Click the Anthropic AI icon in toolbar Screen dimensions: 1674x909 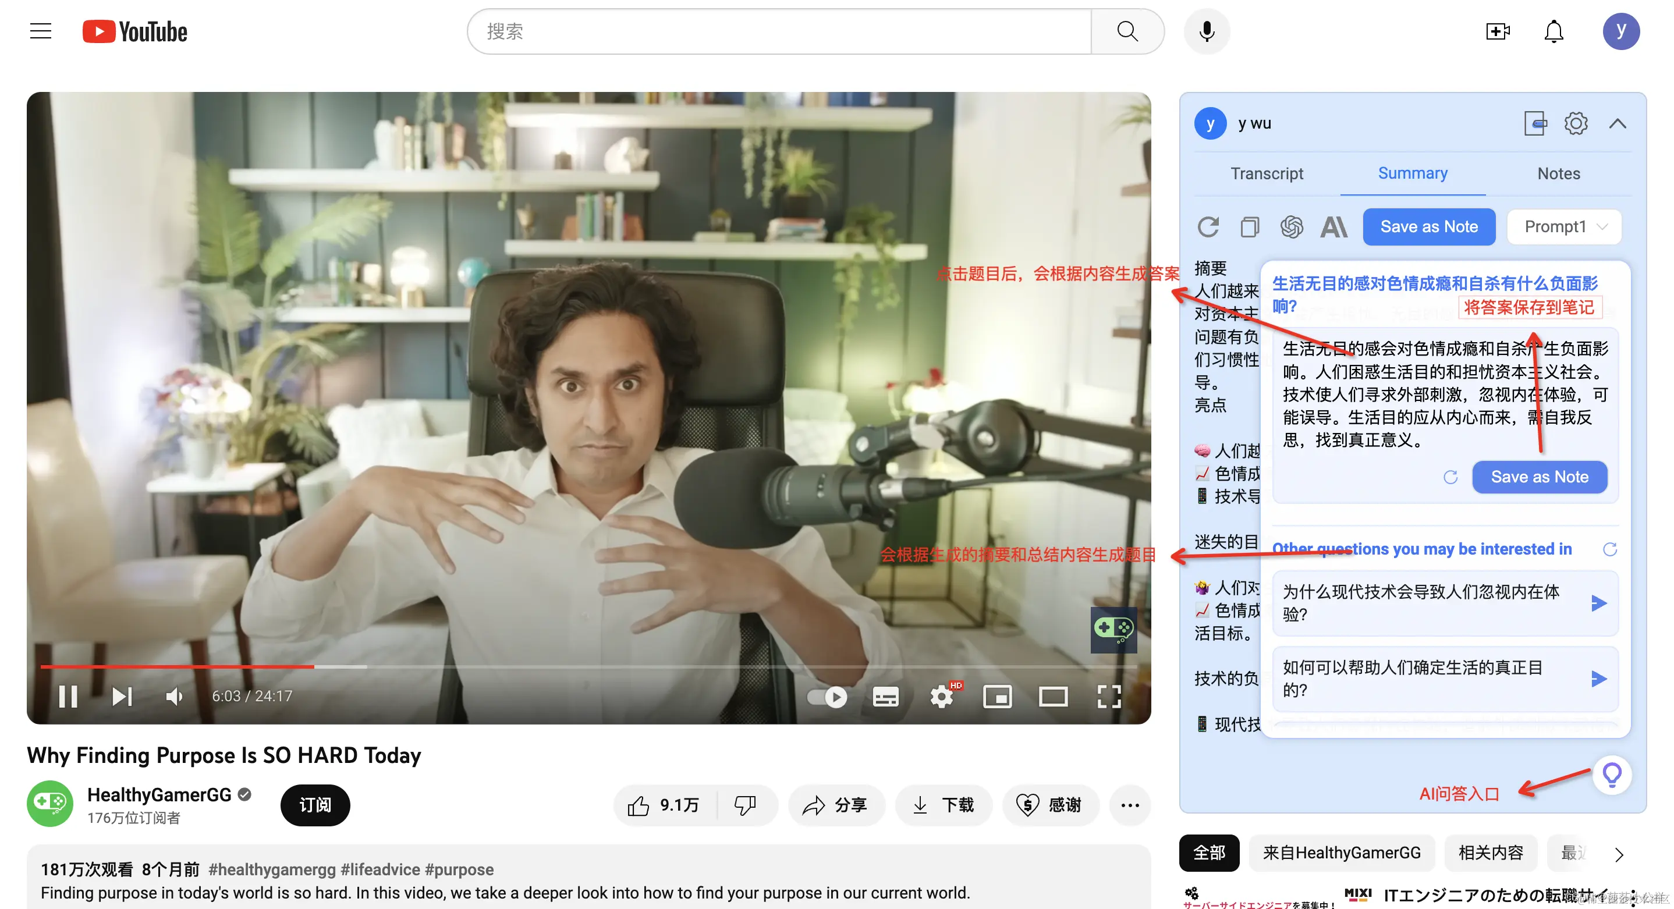point(1333,227)
